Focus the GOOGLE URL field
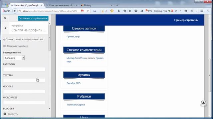 tap(24, 92)
